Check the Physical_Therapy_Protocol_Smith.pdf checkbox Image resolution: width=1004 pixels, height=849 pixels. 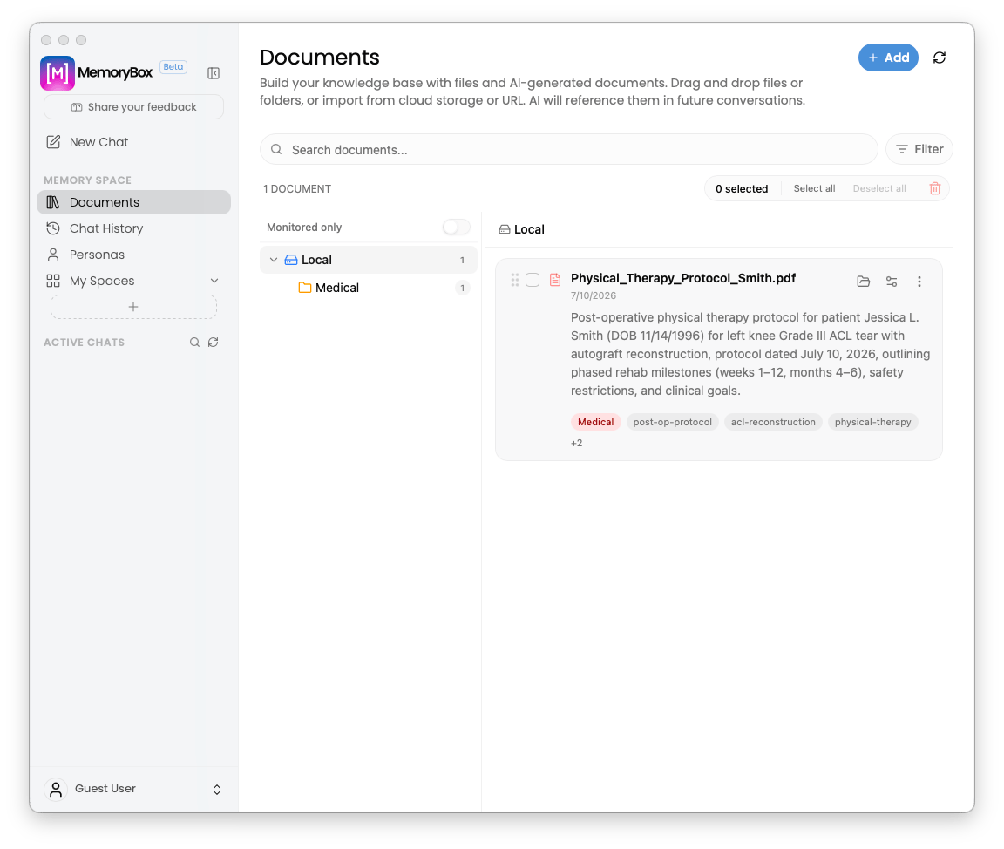[533, 280]
